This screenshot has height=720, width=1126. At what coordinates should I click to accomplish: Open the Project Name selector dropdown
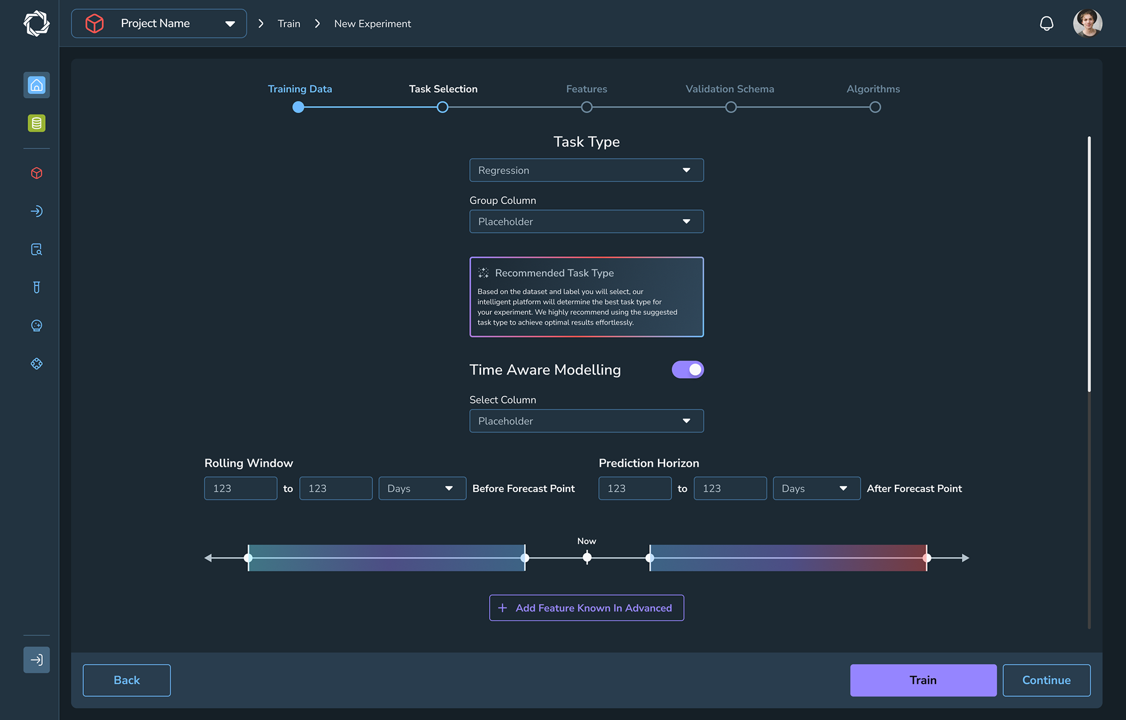[x=159, y=23]
